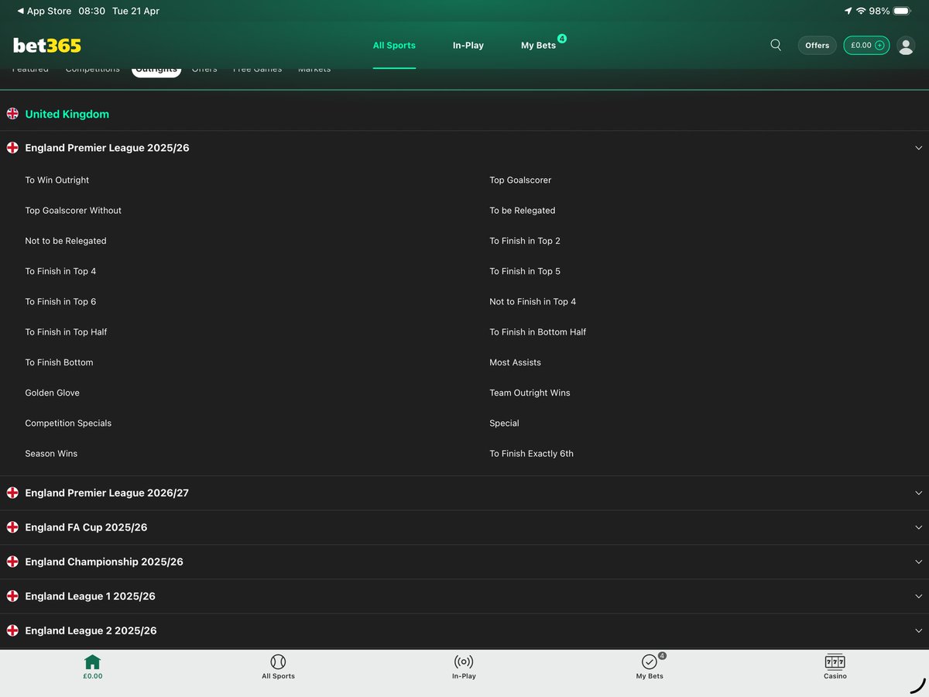Tap the England FA Cup 2025/26 title
This screenshot has height=697, width=929.
coord(86,527)
